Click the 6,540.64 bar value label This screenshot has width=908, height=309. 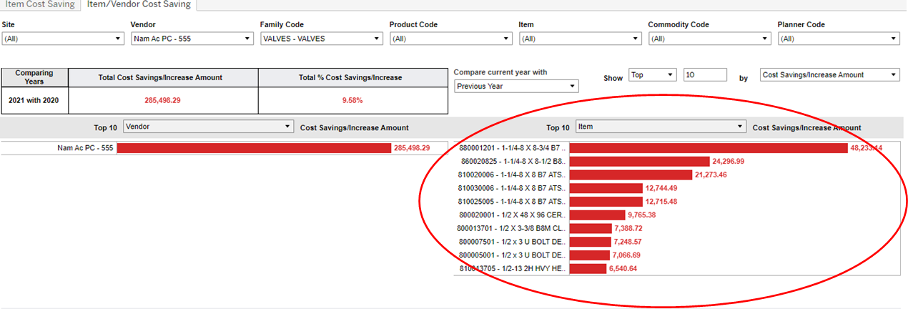point(623,268)
